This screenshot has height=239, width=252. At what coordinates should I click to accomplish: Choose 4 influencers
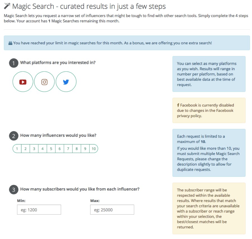[43, 148]
